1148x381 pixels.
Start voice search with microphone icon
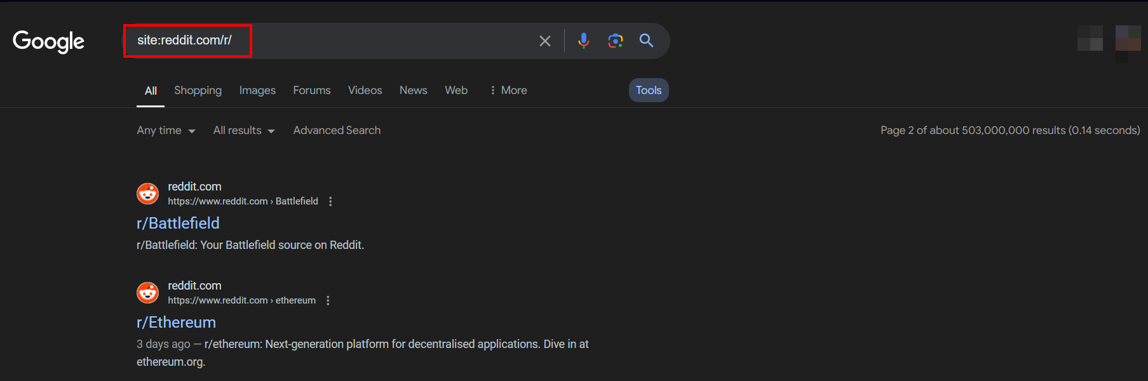[x=583, y=41]
